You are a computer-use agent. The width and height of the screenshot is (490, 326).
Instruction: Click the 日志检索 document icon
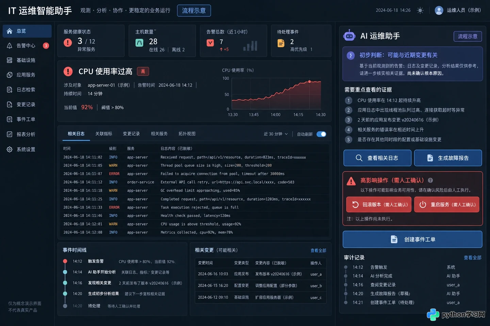(x=10, y=90)
